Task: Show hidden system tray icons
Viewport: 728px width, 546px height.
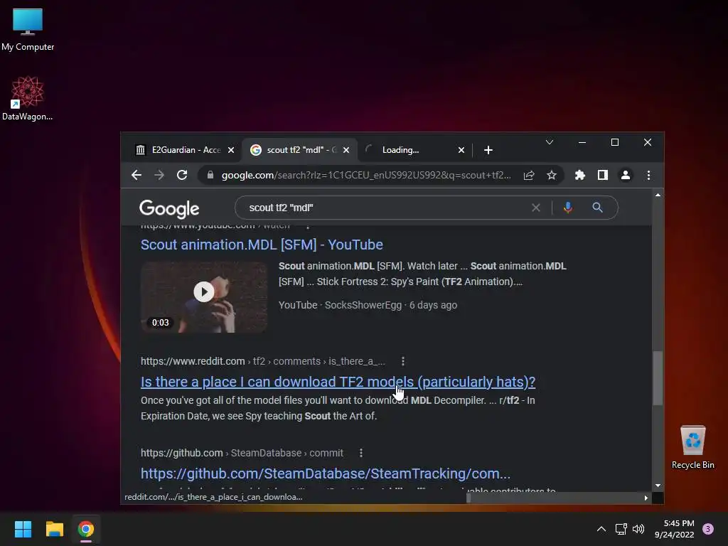Action: pos(601,529)
